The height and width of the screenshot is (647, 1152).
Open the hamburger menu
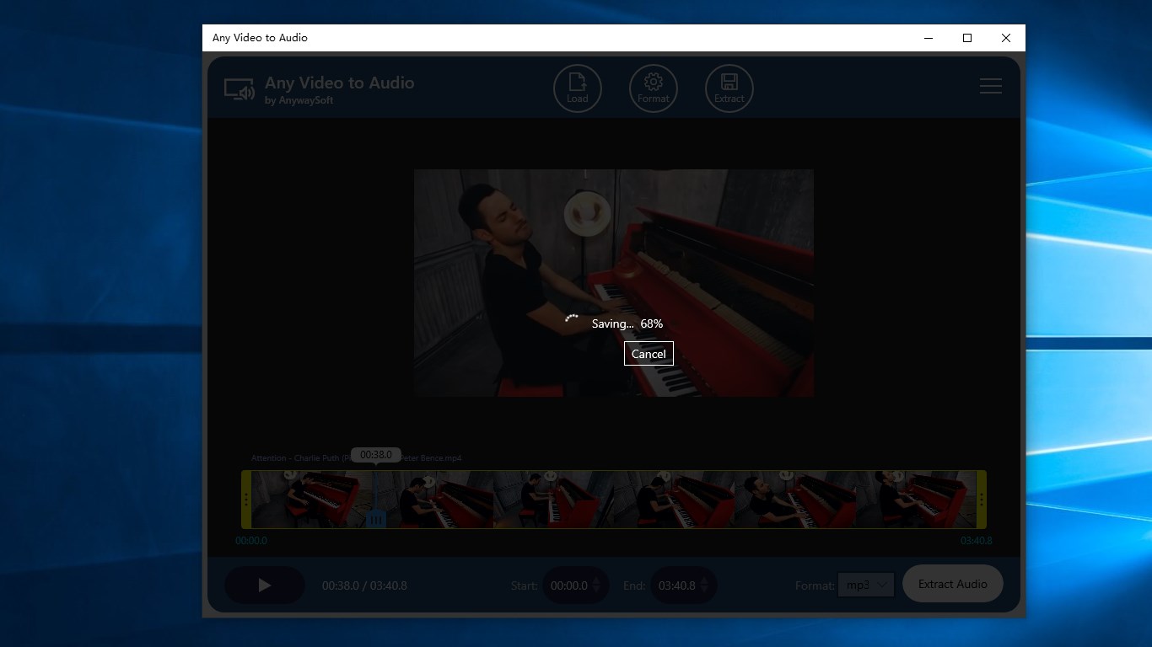click(990, 86)
